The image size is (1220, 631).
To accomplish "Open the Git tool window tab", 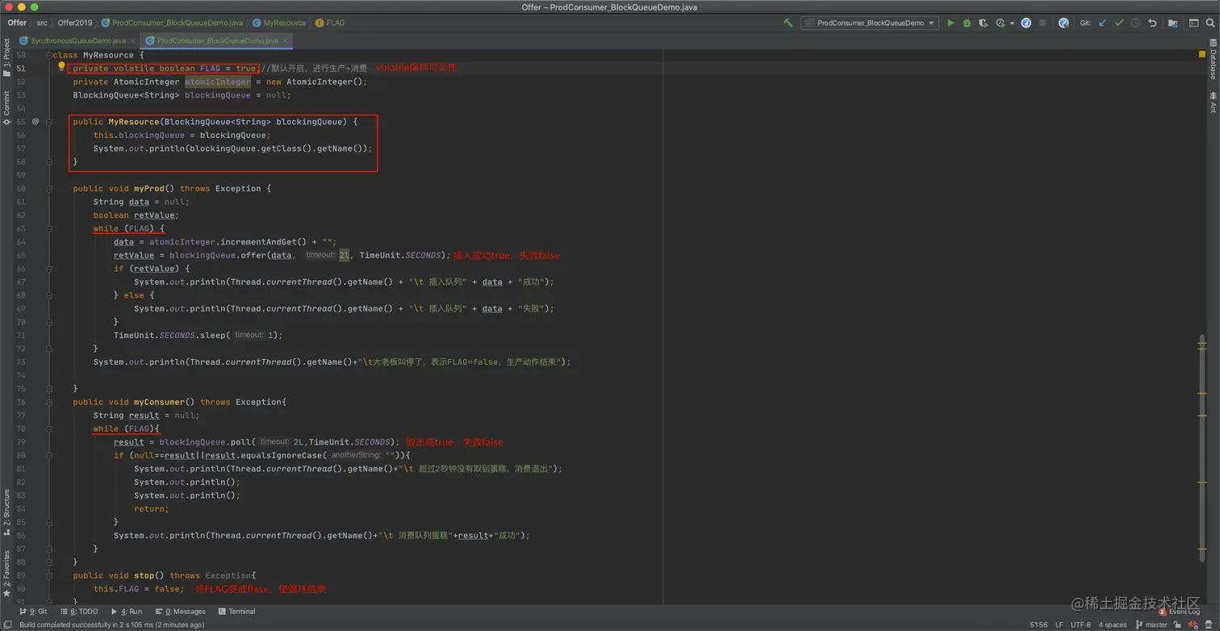I will pos(33,612).
